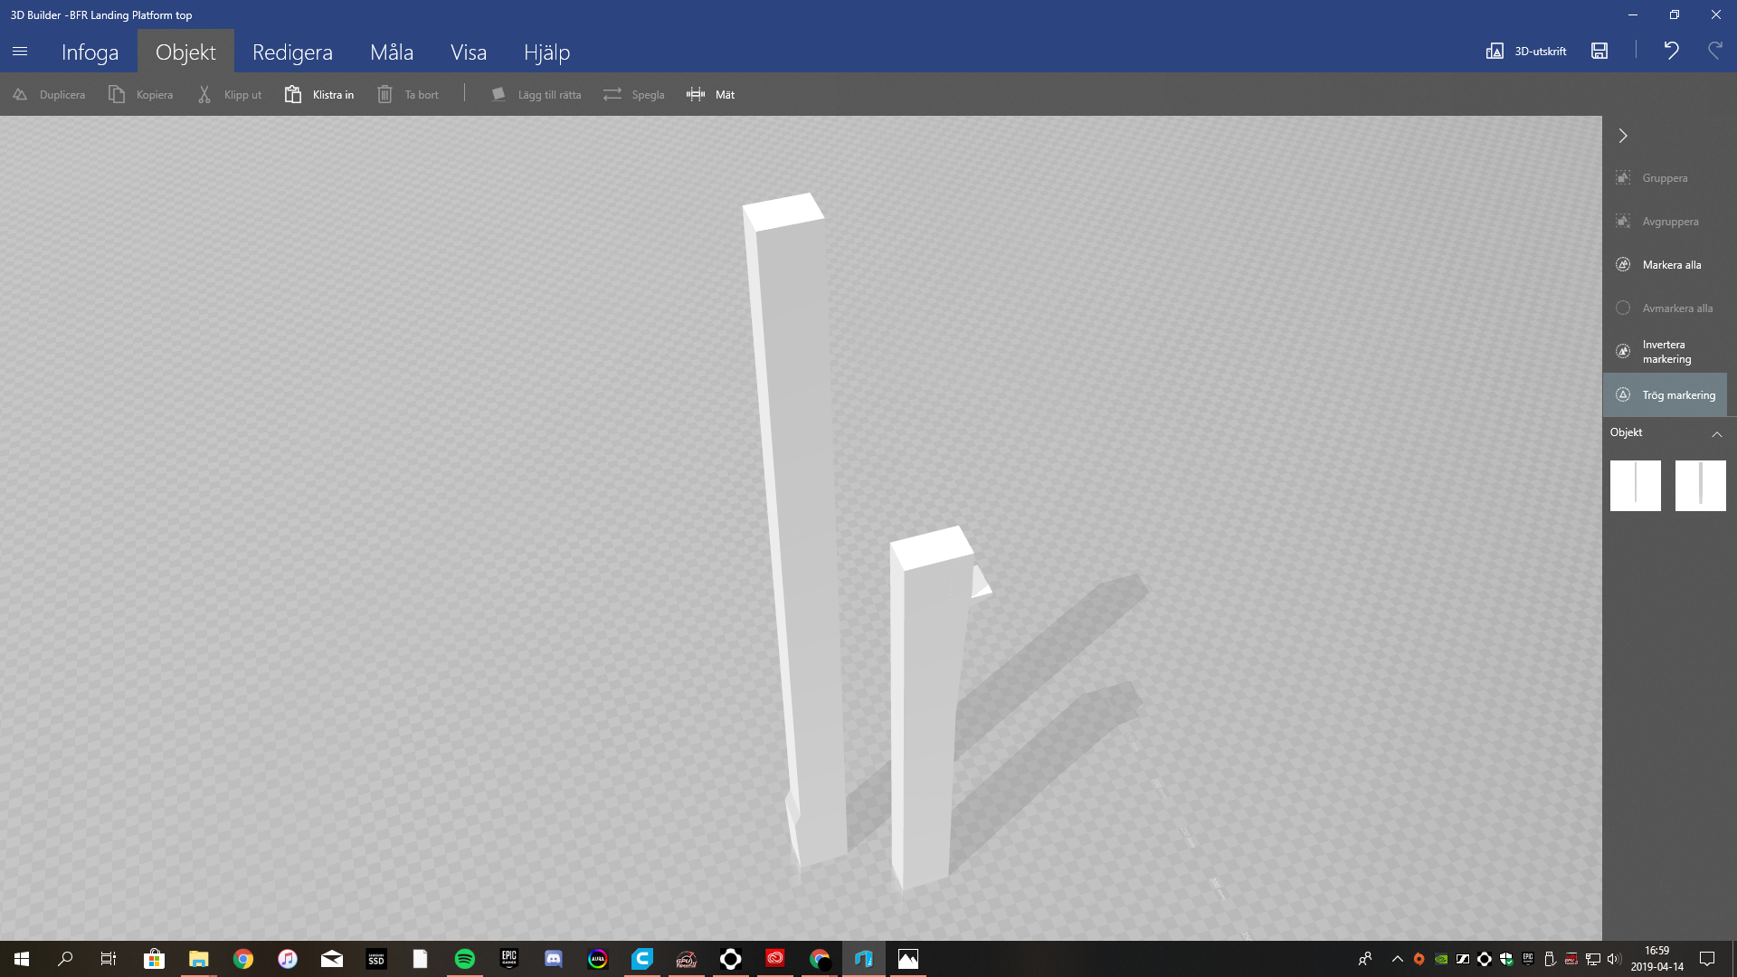Show hidden system tray icons
The height and width of the screenshot is (977, 1737).
pyautogui.click(x=1398, y=959)
